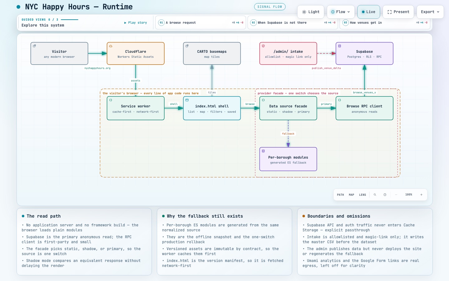Click the Visitor node's window icon
Screen dimensions: 449x281
click(34, 46)
